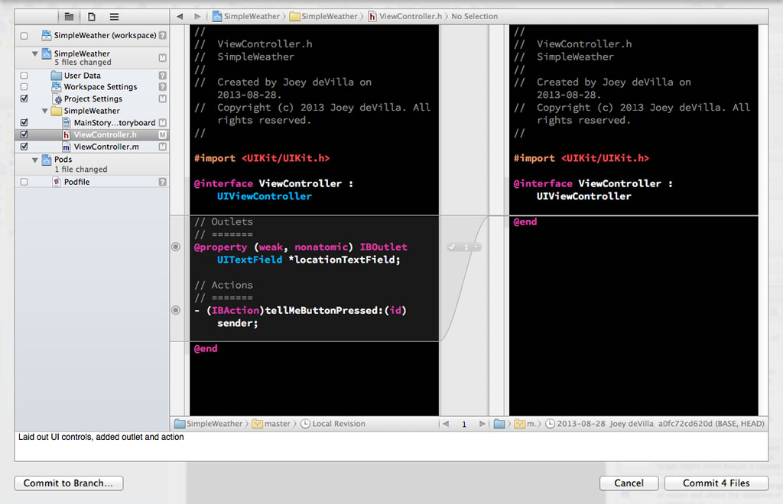Jump to next change with right stepper arrow
Viewport: 783px width, 504px height.
tap(482, 424)
